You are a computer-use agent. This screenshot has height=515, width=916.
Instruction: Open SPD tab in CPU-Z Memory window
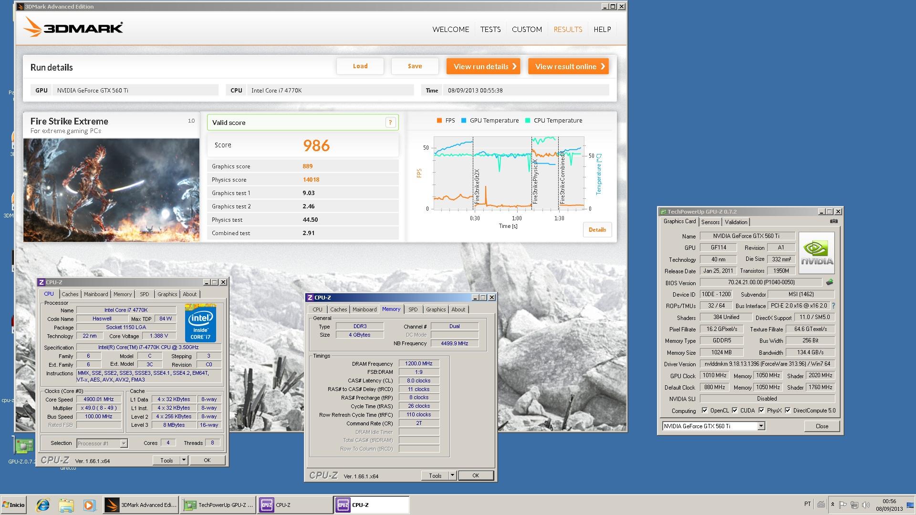[413, 309]
